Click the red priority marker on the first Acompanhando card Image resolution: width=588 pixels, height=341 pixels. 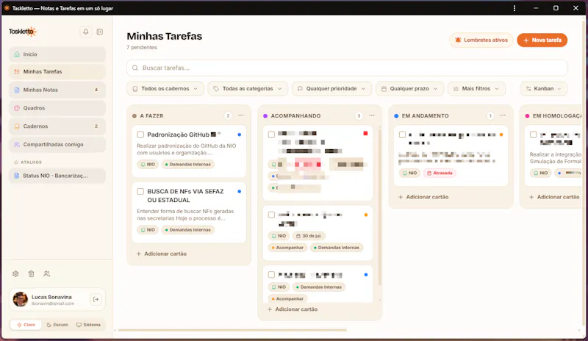(365, 134)
